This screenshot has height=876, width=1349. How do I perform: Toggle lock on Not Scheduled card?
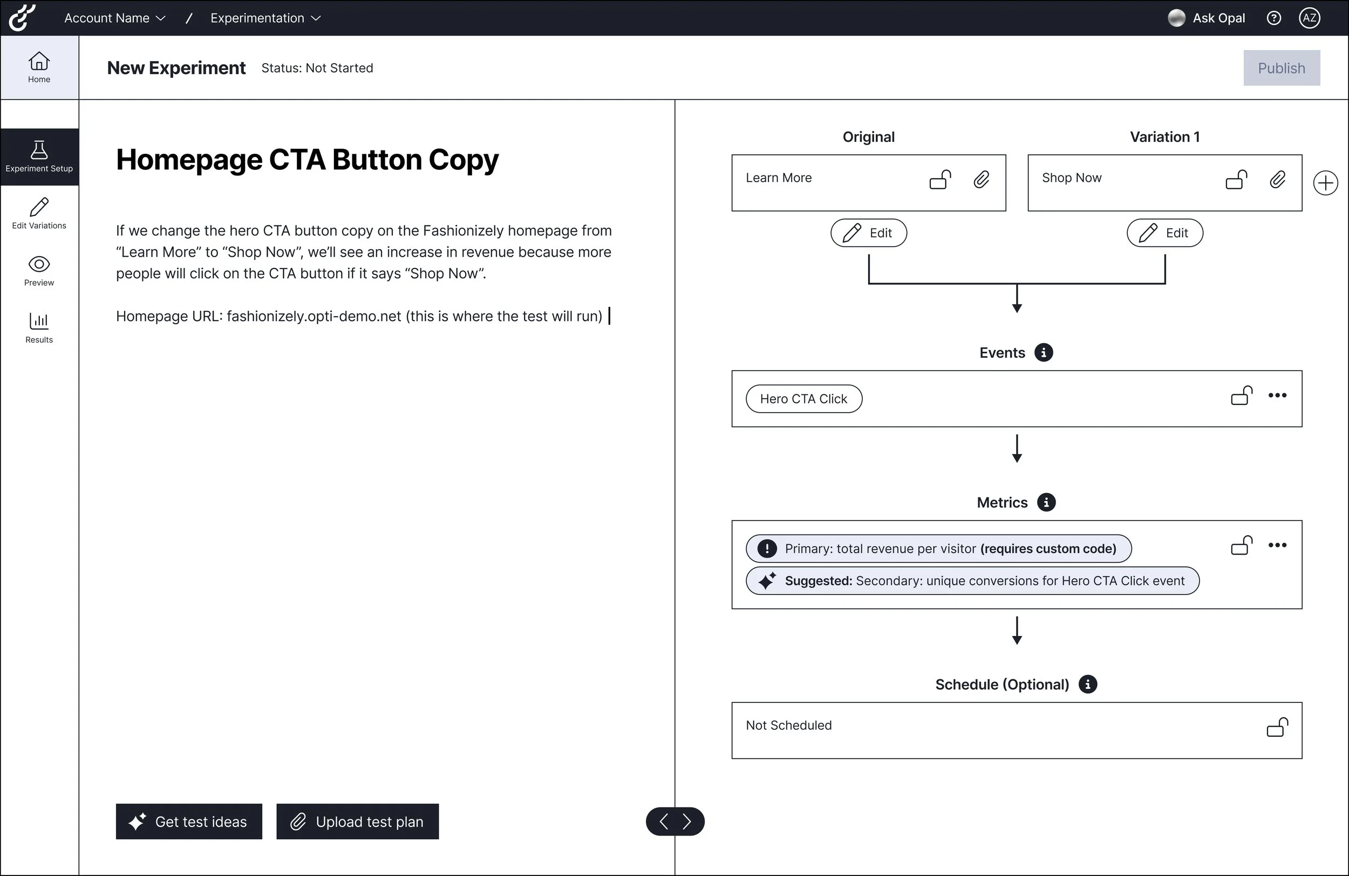tap(1277, 727)
